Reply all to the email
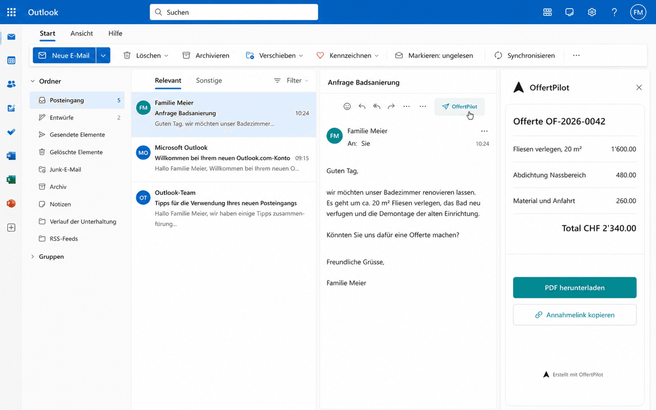656x410 pixels. coord(377,106)
